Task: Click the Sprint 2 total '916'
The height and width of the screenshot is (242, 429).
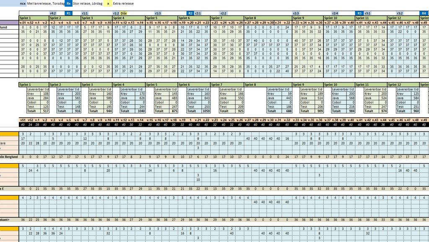Action: (x=77, y=111)
